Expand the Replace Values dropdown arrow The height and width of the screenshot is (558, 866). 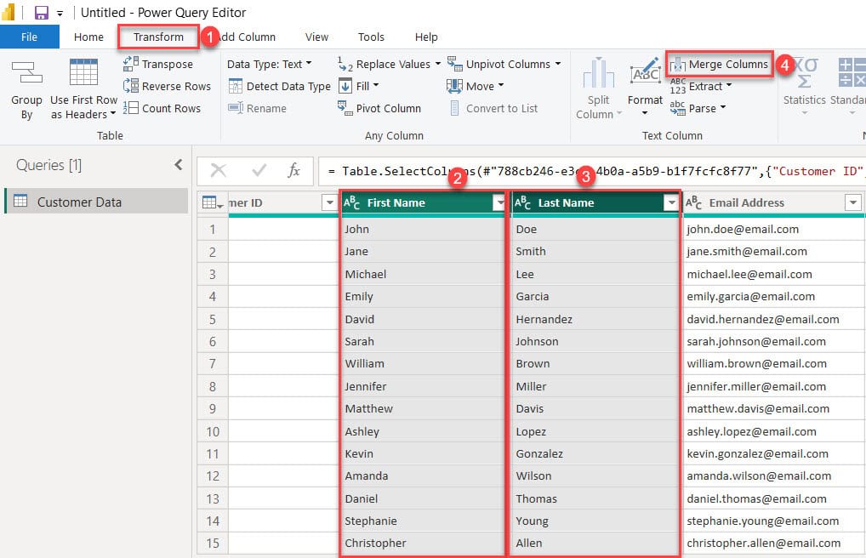[x=438, y=64]
